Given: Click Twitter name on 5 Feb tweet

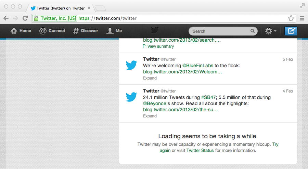Looking at the screenshot, I should [x=151, y=59].
